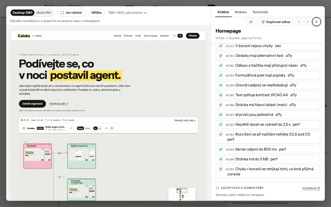Click the green check icon for AC111
Image resolution: width=331 pixels, height=207 pixels.
tap(221, 46)
